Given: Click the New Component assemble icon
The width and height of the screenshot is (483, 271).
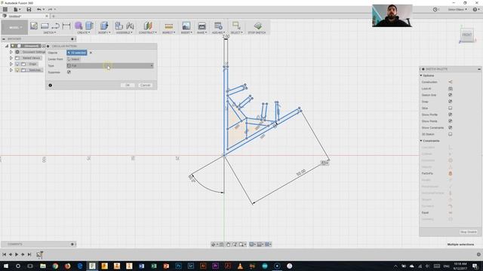Looking at the screenshot, I should pos(119,26).
